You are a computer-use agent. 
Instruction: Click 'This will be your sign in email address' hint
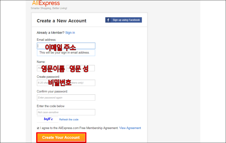66,53
